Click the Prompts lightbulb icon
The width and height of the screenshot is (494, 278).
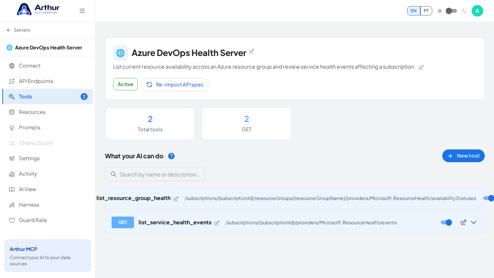tap(12, 127)
